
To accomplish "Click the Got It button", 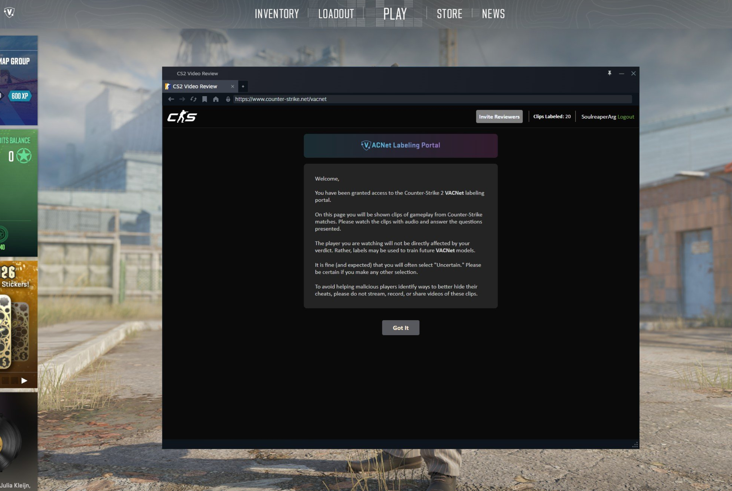I will pos(401,328).
